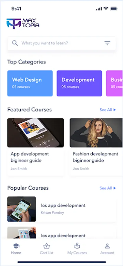The width and height of the screenshot is (123, 266).
Task: Select the My Courses book icon
Action: point(77,246)
